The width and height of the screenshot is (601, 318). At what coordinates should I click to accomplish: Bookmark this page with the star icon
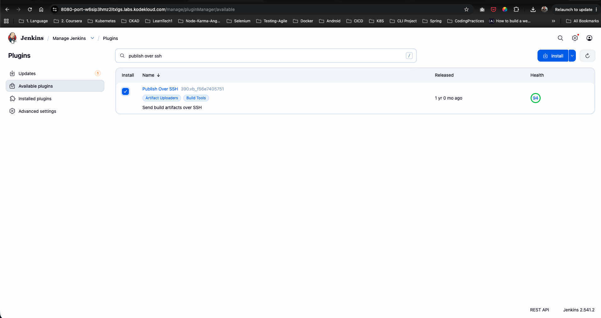click(466, 9)
